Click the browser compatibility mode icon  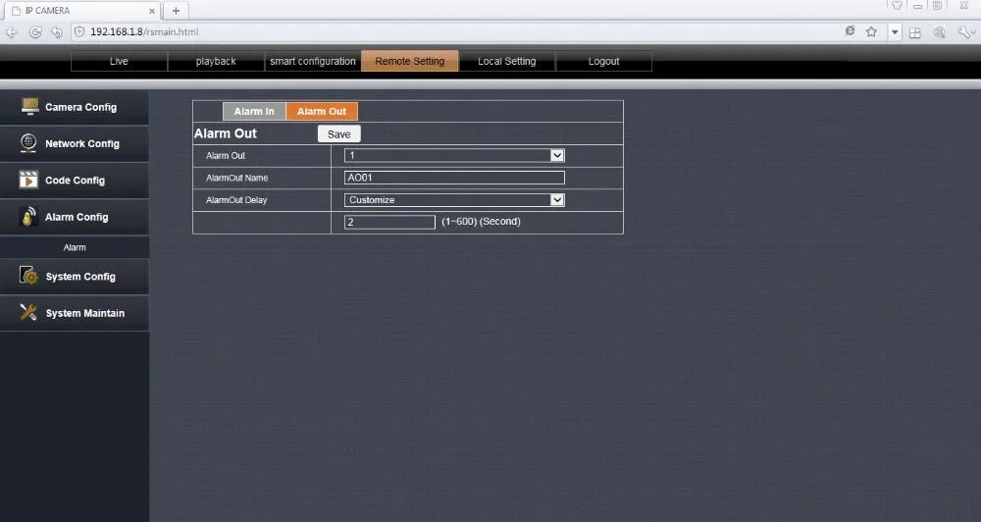coord(850,31)
